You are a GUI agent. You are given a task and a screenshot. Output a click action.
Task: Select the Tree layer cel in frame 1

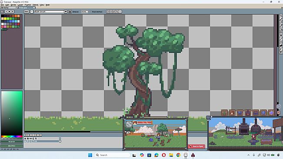pos(60,141)
